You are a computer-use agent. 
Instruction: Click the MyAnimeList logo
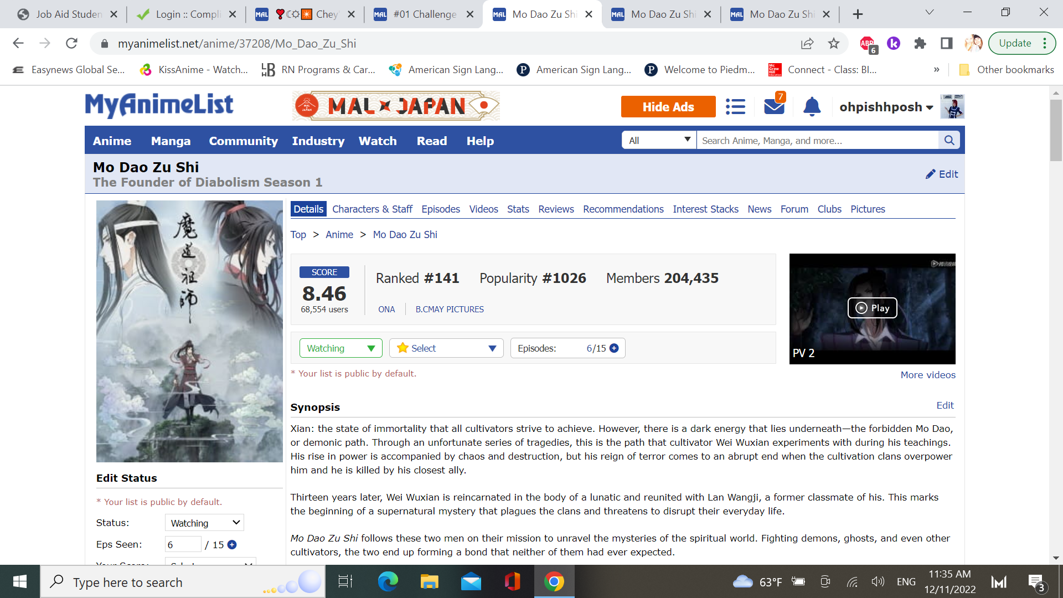click(159, 105)
